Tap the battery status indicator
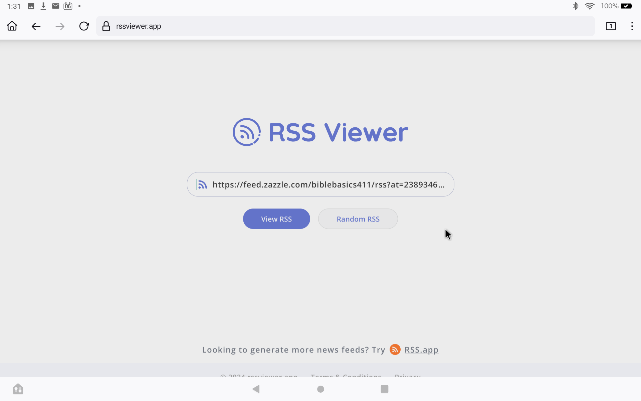Image resolution: width=641 pixels, height=401 pixels. pos(626,6)
